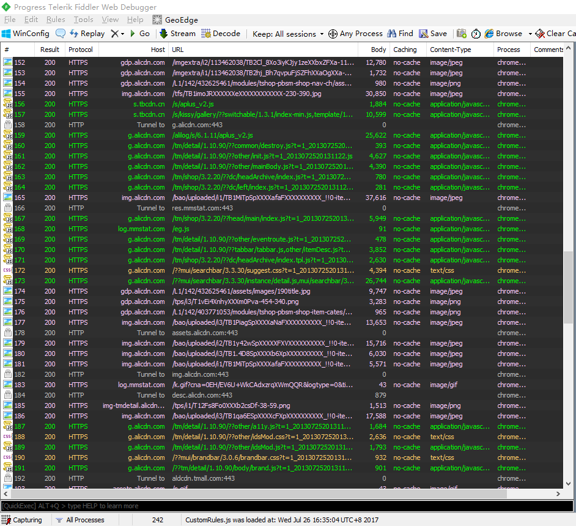Select session 155 TB1imoJ jpg URL
This screenshot has height=526, width=576.
[x=246, y=94]
